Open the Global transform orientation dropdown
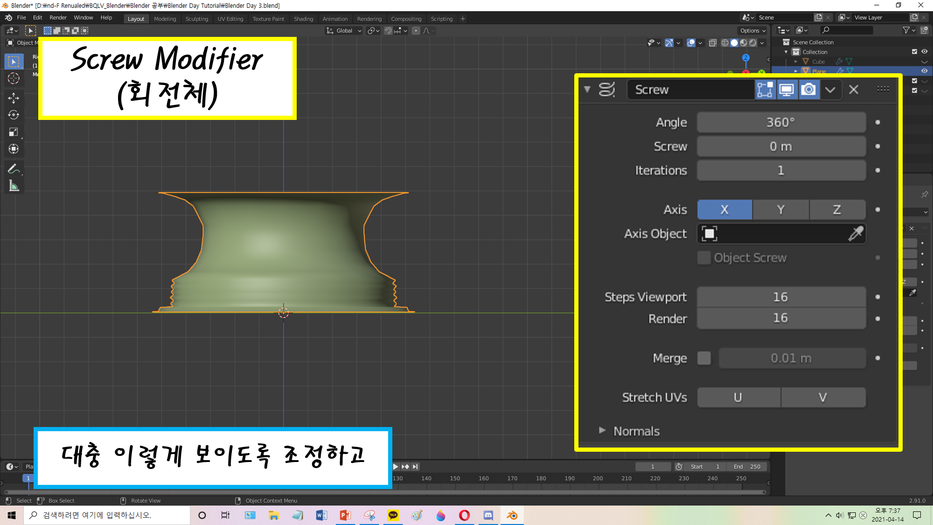This screenshot has height=525, width=933. (344, 31)
